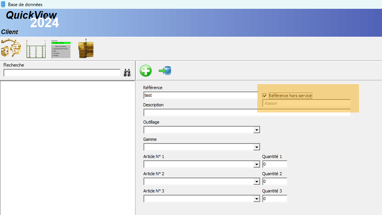Click the Gamme label text

tap(150, 140)
